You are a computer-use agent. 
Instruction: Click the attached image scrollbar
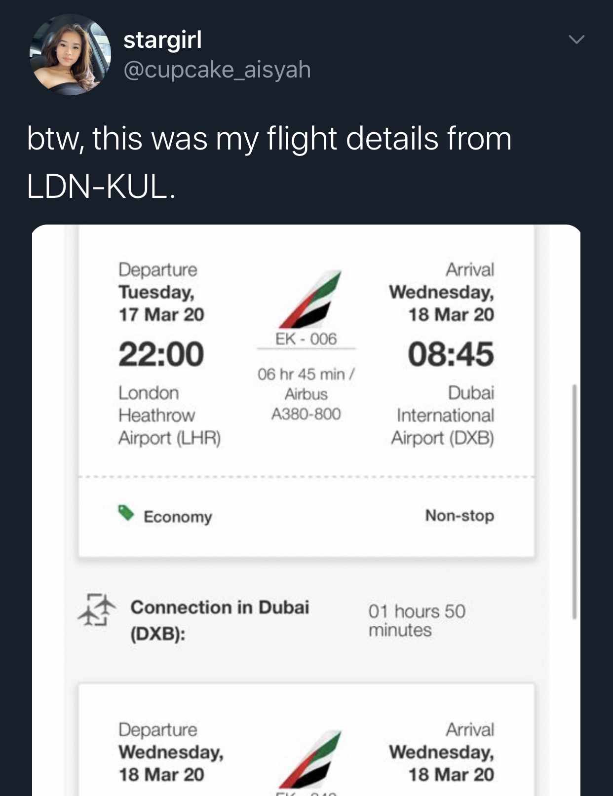click(x=574, y=501)
